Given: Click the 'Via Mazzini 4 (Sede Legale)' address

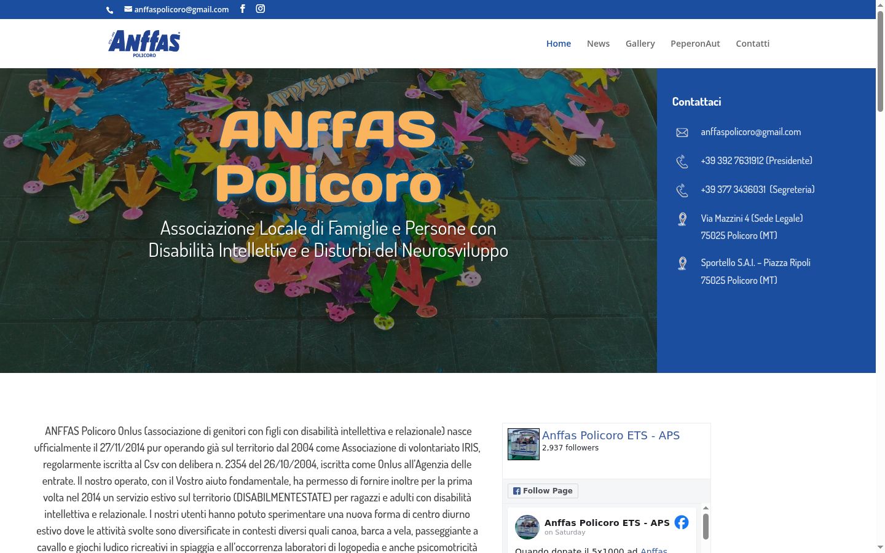Looking at the screenshot, I should (x=752, y=218).
